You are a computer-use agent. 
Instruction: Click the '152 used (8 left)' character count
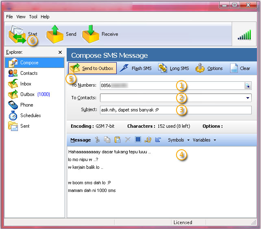[174, 126]
